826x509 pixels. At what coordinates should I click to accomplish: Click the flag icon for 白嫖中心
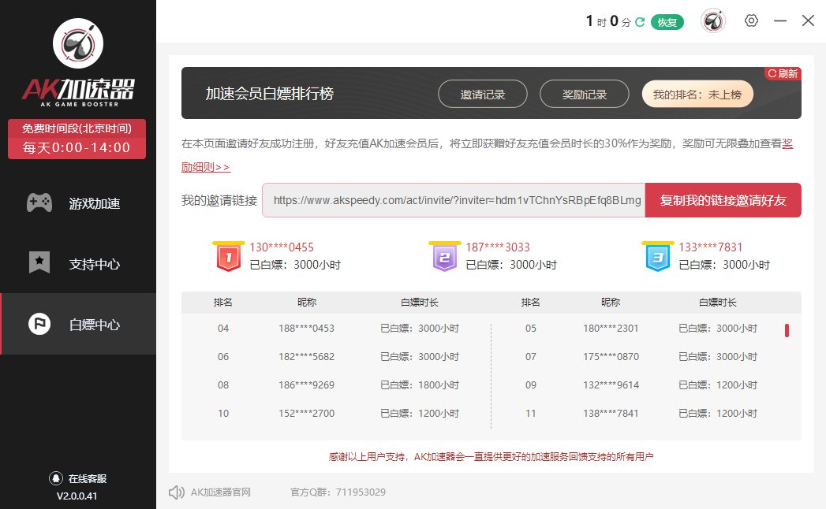coord(39,324)
